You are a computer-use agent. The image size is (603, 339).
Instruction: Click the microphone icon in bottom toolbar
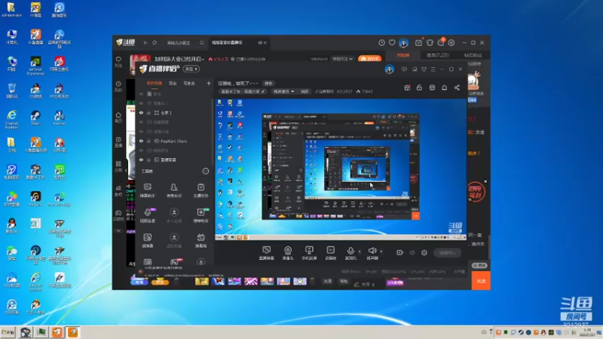click(350, 252)
